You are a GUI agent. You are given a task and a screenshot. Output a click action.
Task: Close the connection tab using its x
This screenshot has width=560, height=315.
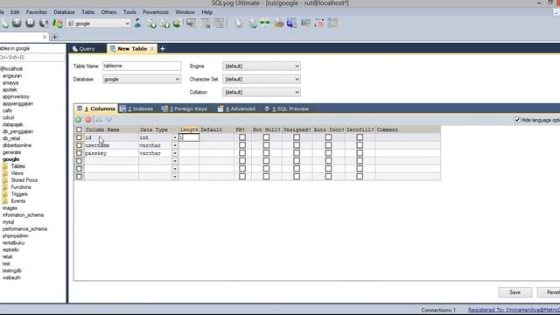(x=45, y=37)
